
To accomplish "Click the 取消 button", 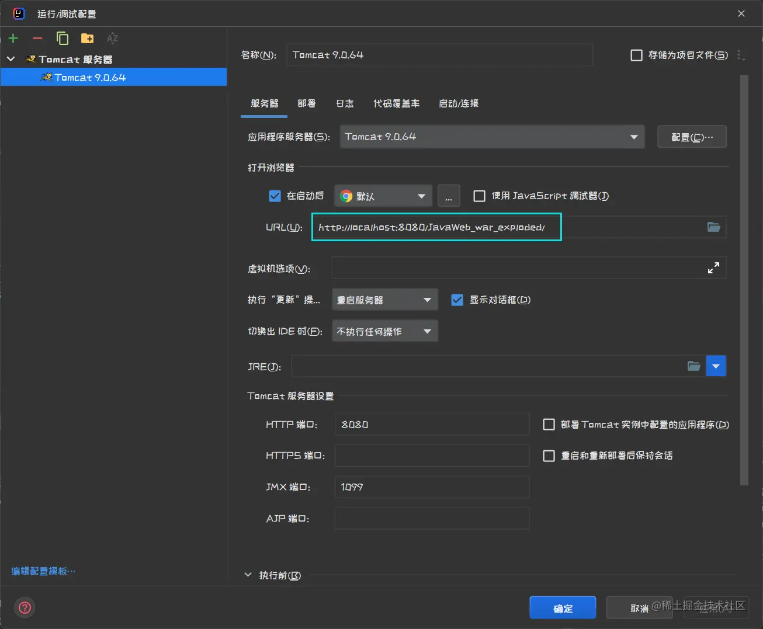I will point(640,608).
